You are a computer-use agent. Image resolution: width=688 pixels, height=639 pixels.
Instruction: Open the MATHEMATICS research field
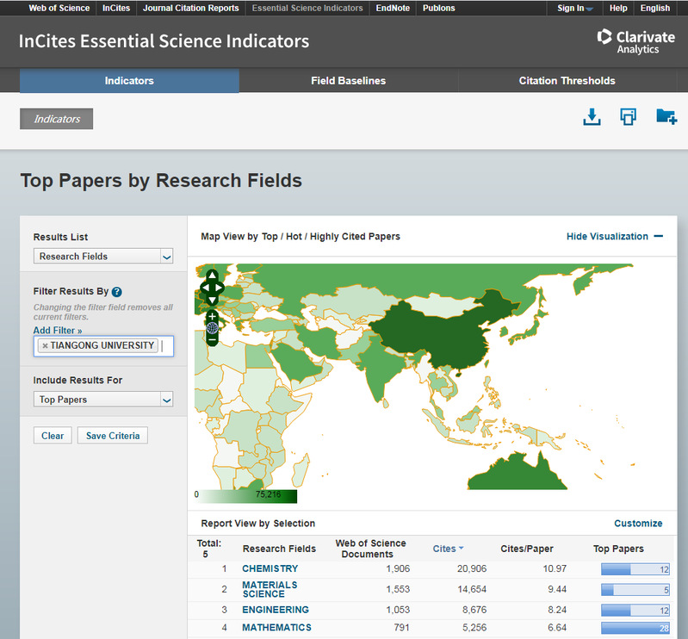[x=276, y=628]
